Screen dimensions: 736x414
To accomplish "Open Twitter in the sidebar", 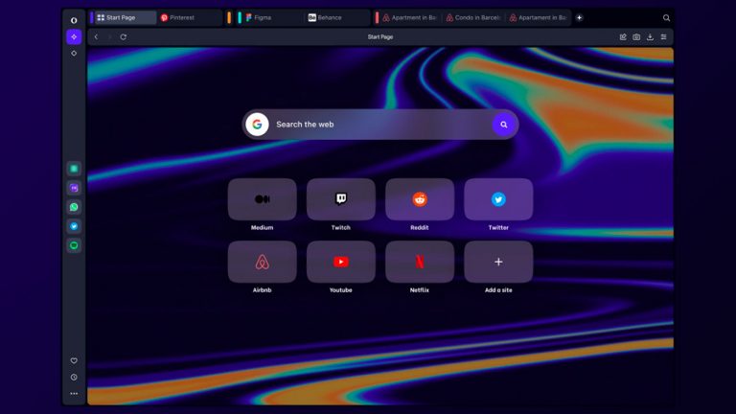I will click(74, 226).
